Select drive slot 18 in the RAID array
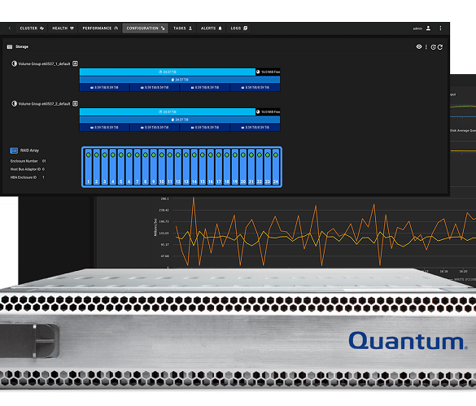The height and width of the screenshot is (406, 476). [x=227, y=167]
